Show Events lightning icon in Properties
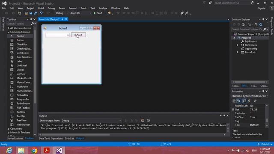The height and width of the screenshot is (154, 274). click(249, 101)
